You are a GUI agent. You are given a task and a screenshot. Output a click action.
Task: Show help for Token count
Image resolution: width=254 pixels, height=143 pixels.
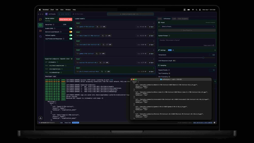coord(213,45)
